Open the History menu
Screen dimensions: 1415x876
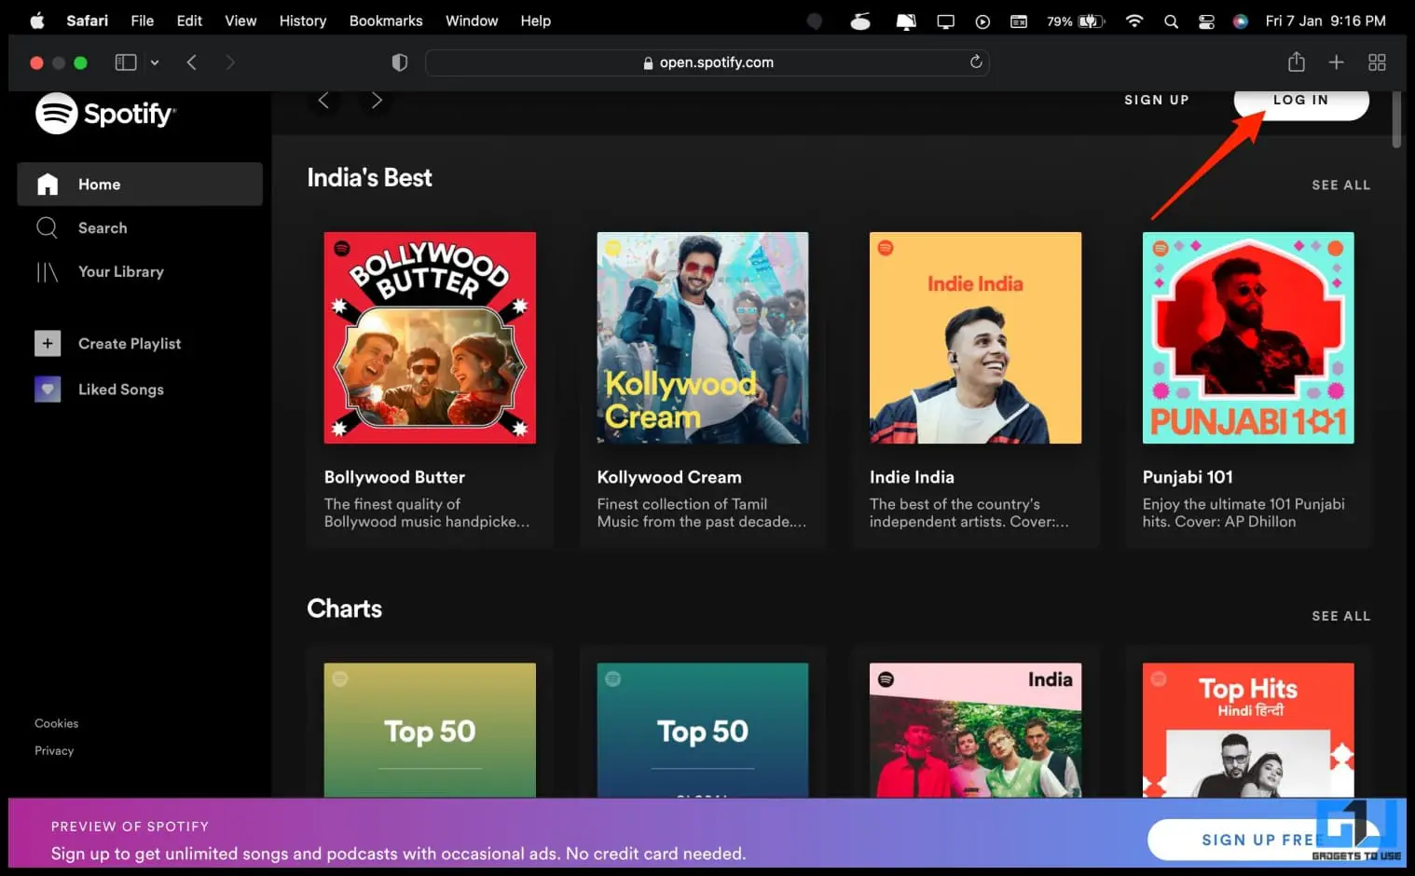(303, 21)
